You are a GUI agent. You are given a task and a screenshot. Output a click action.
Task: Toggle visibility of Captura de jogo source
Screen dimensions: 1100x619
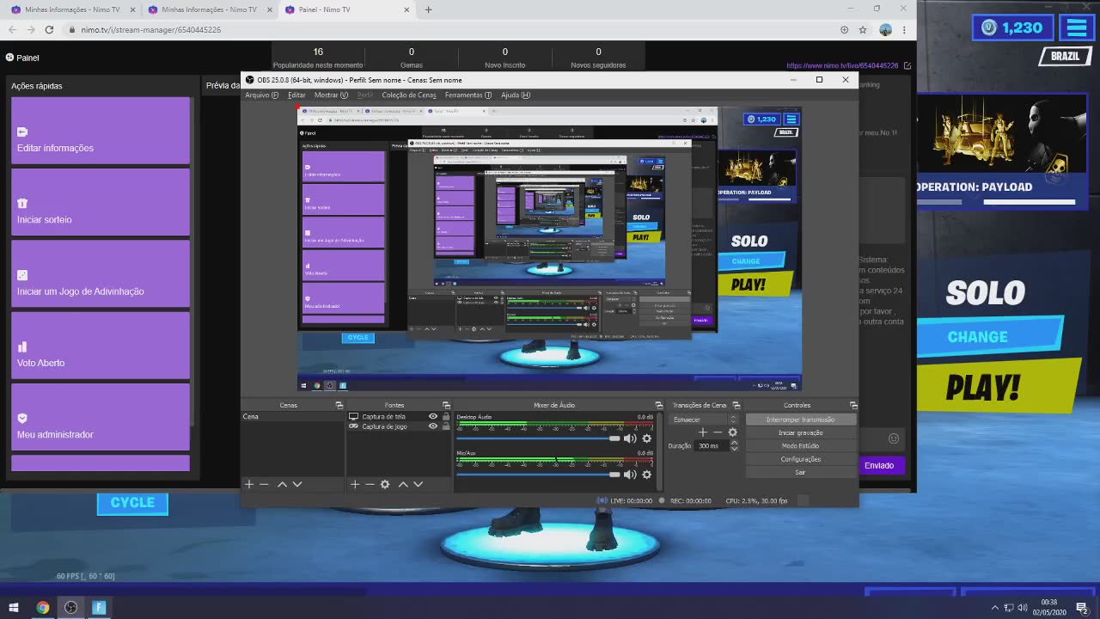(x=433, y=426)
